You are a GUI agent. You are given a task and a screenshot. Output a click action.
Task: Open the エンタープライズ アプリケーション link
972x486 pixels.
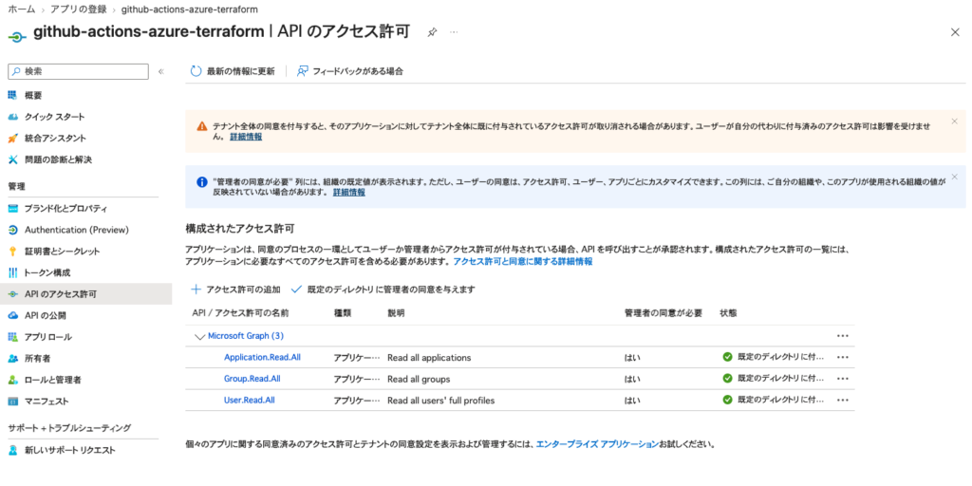[x=597, y=444]
